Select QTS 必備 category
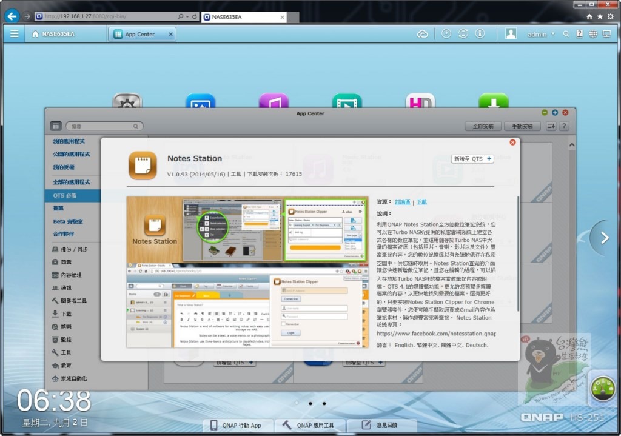This screenshot has height=436, width=621. click(73, 196)
